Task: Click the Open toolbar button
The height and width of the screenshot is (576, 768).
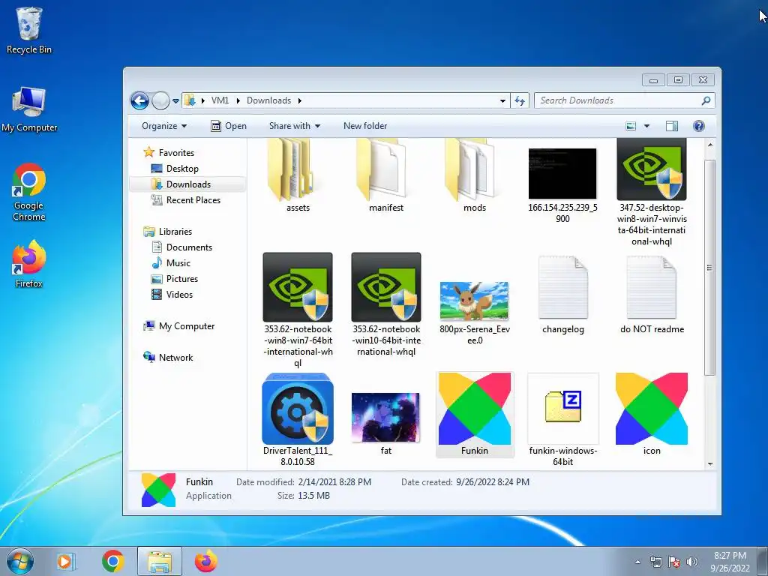Action: pyautogui.click(x=229, y=126)
